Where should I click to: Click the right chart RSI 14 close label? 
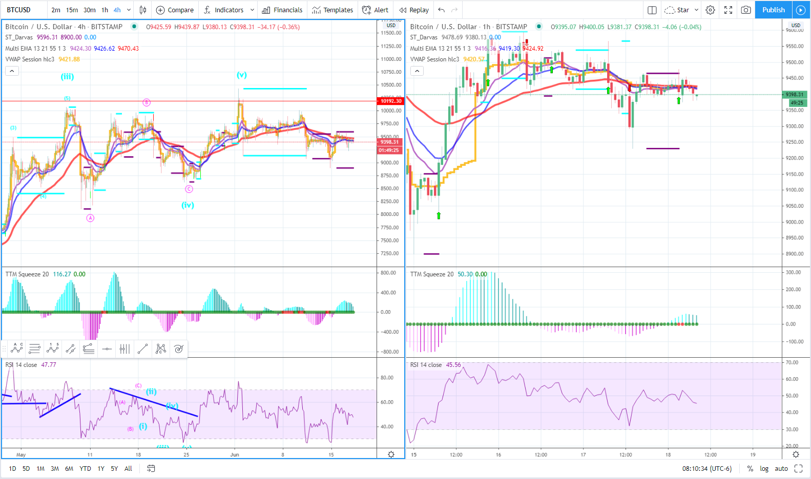pos(426,365)
